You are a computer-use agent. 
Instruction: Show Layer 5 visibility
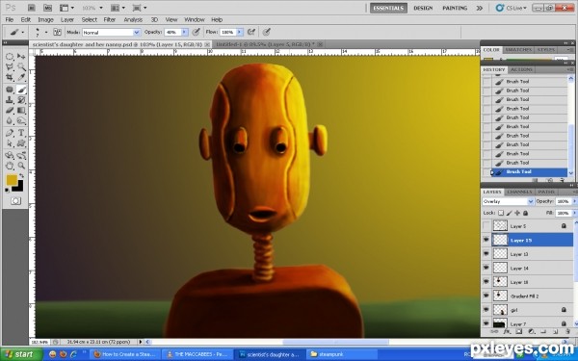(x=486, y=226)
